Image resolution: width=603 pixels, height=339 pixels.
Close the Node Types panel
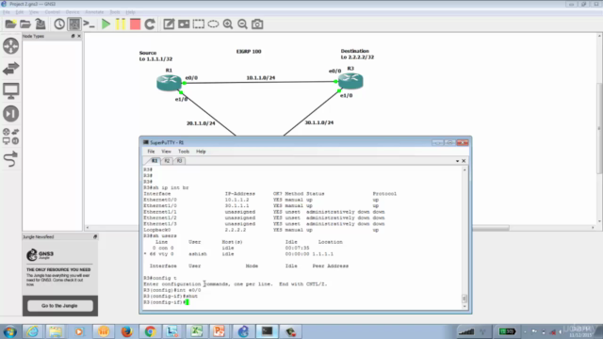(x=79, y=36)
